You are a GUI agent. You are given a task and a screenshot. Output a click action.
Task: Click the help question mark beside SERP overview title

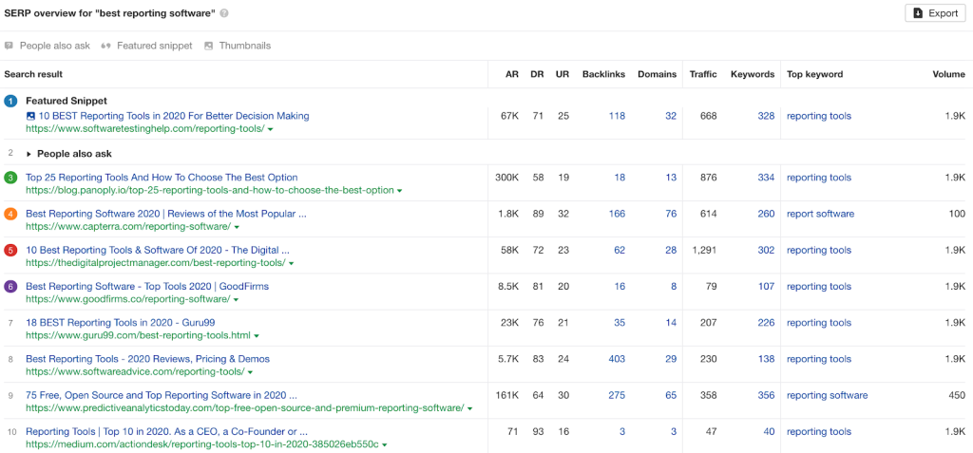click(x=224, y=13)
